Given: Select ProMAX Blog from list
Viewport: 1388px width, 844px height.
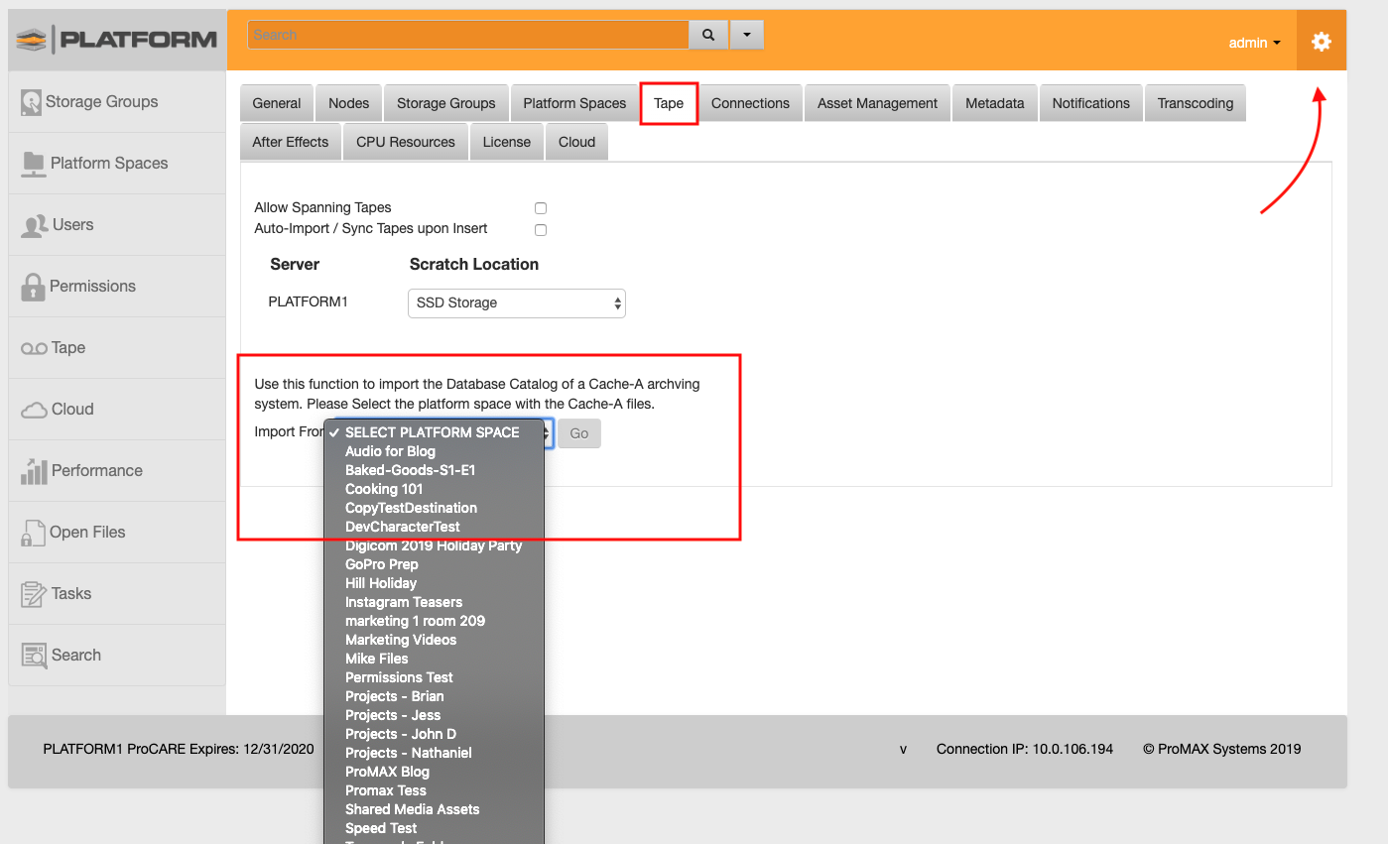Looking at the screenshot, I should [435, 772].
